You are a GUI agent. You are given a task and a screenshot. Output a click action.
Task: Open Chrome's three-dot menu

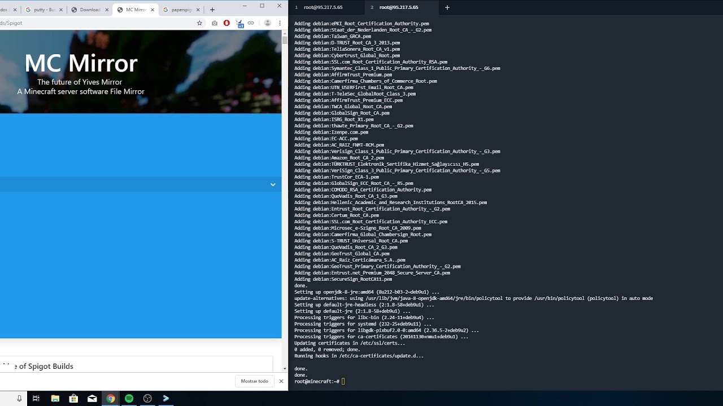coord(280,23)
